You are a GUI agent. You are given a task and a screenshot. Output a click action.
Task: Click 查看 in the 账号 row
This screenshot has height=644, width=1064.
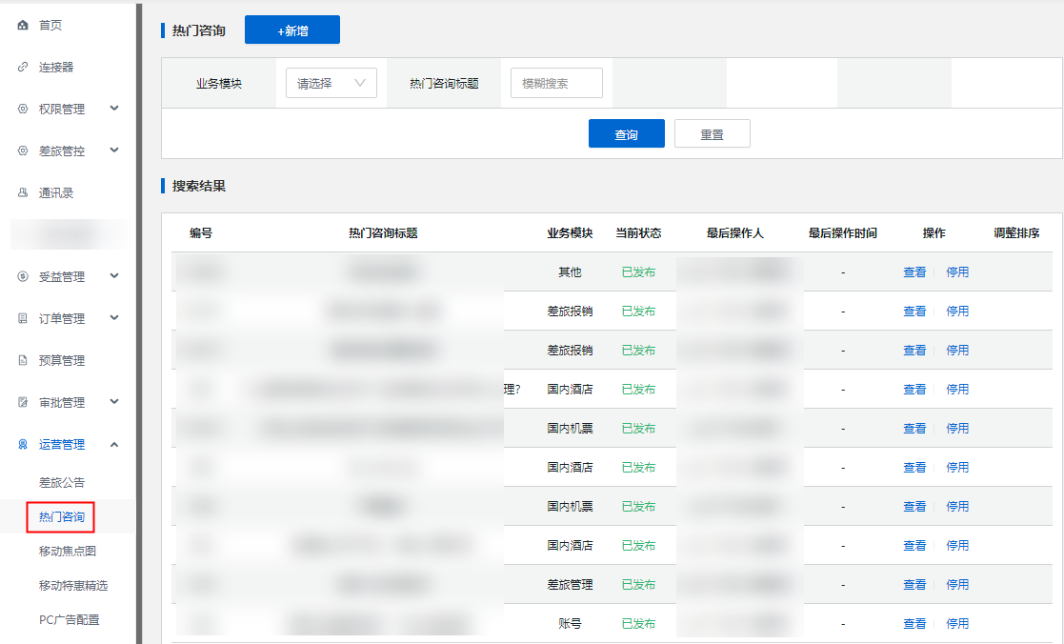pos(914,624)
